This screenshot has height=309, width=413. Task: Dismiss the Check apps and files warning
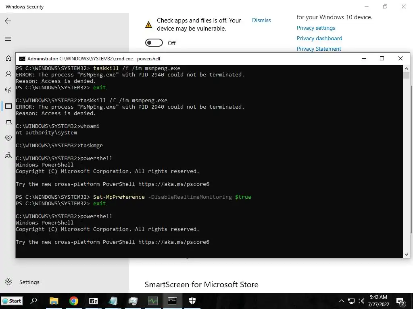pos(261,20)
